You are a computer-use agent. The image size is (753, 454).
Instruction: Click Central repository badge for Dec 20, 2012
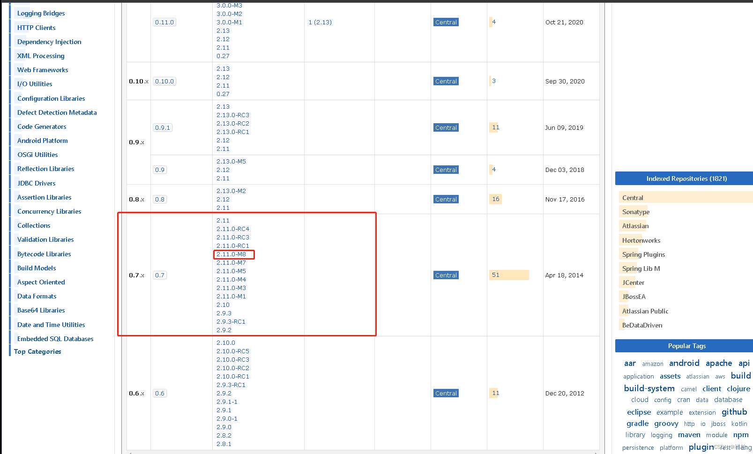click(446, 393)
